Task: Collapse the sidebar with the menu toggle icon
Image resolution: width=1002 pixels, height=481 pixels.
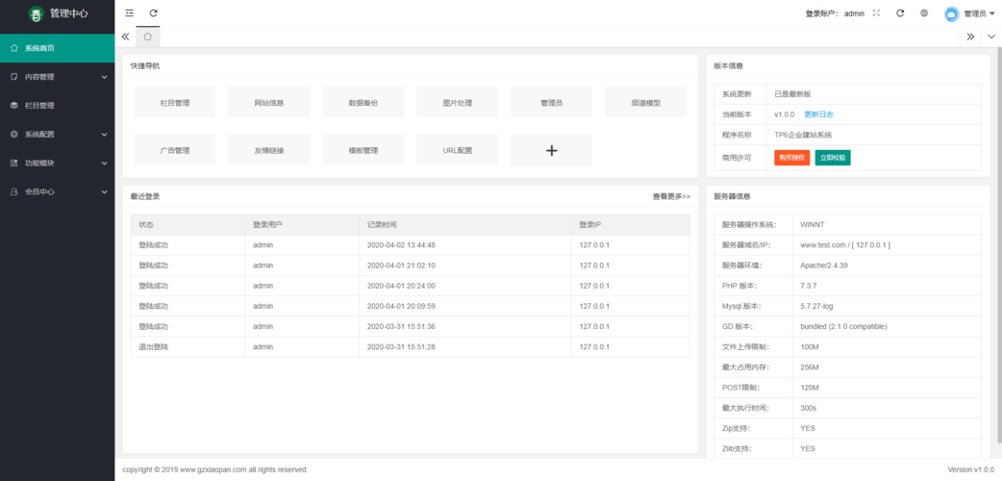Action: coord(130,13)
